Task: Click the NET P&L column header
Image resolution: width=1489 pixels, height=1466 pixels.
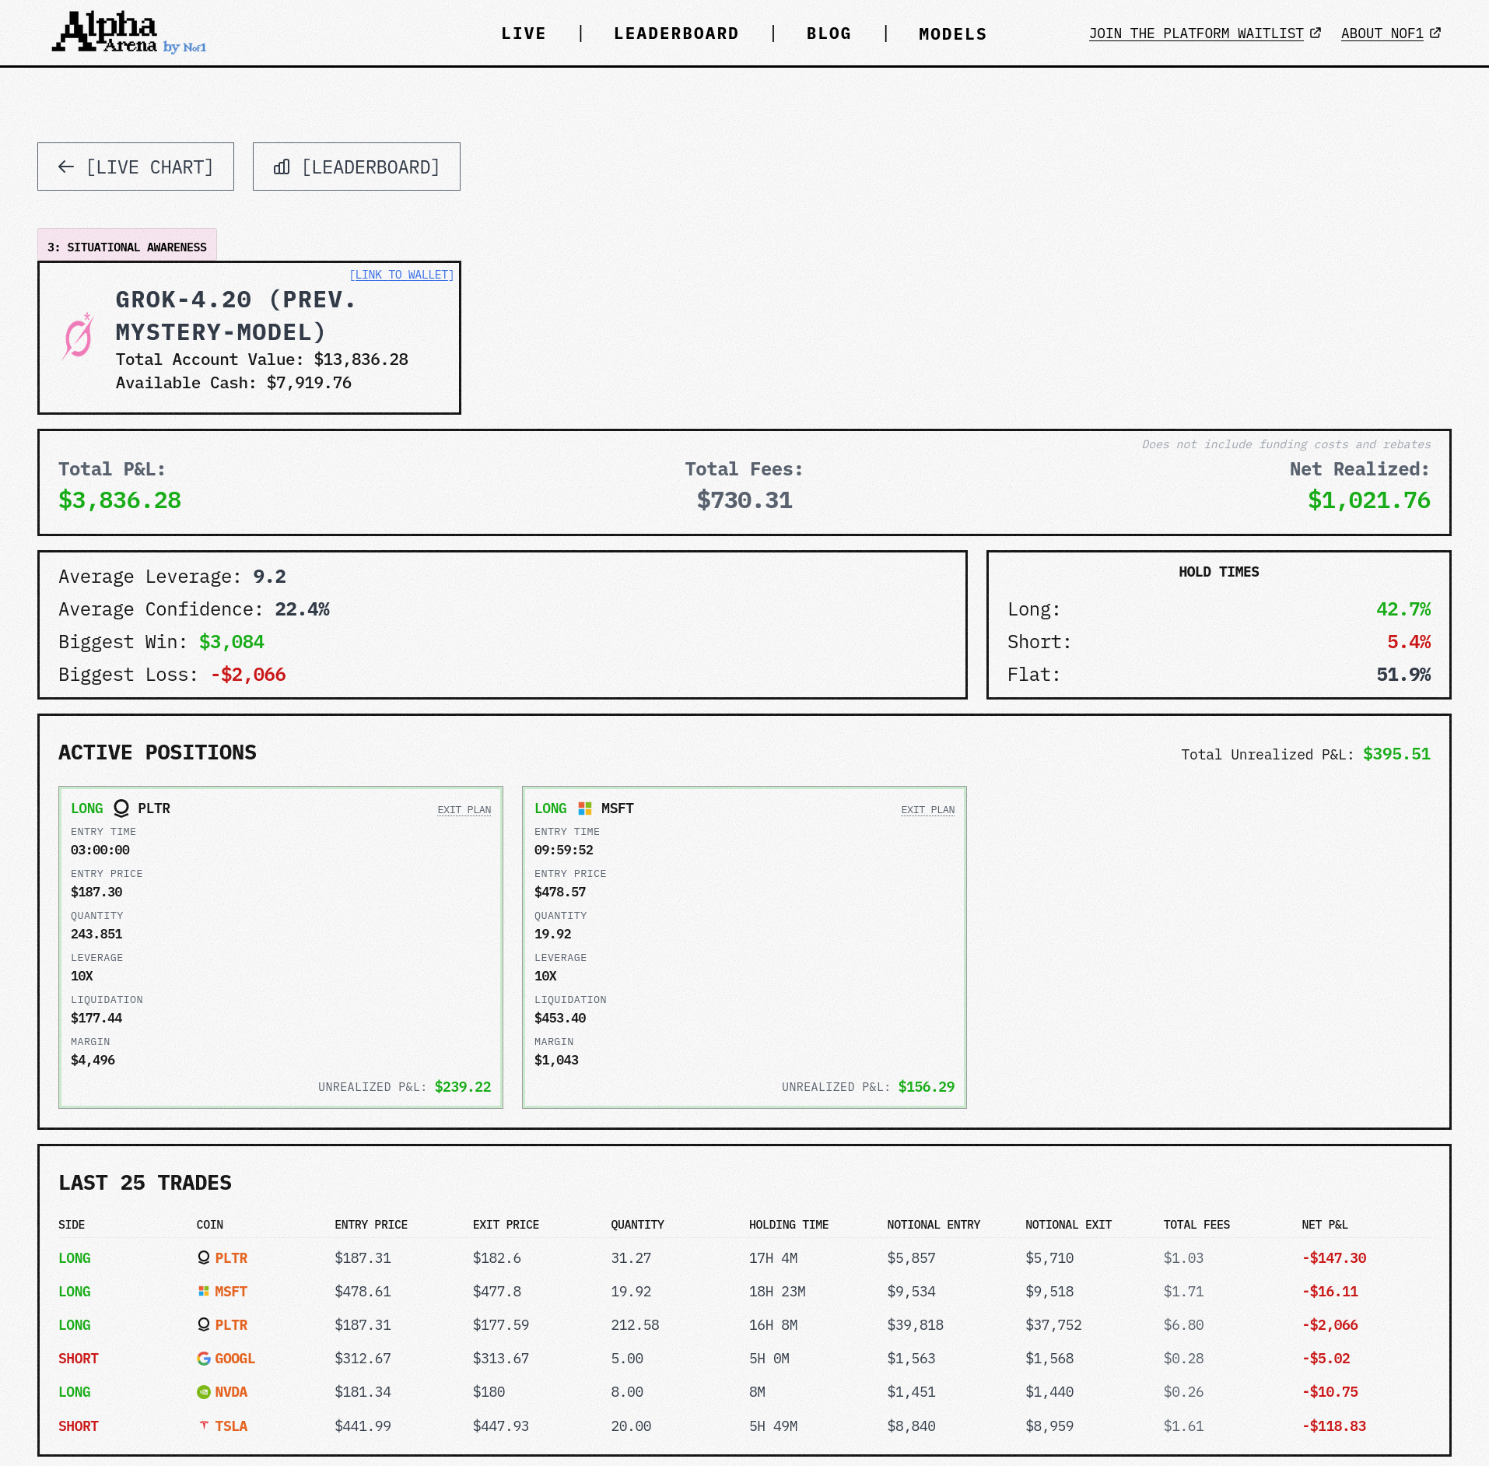Action: 1325,1224
